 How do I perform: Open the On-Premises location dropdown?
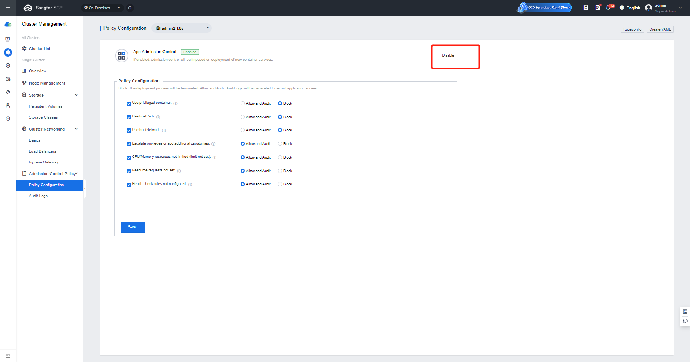(102, 8)
